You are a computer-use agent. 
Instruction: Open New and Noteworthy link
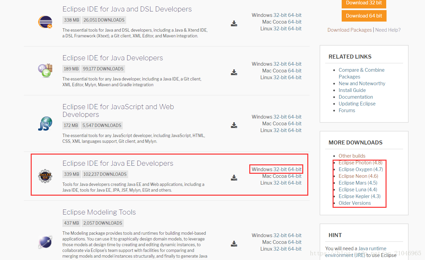coord(362,84)
